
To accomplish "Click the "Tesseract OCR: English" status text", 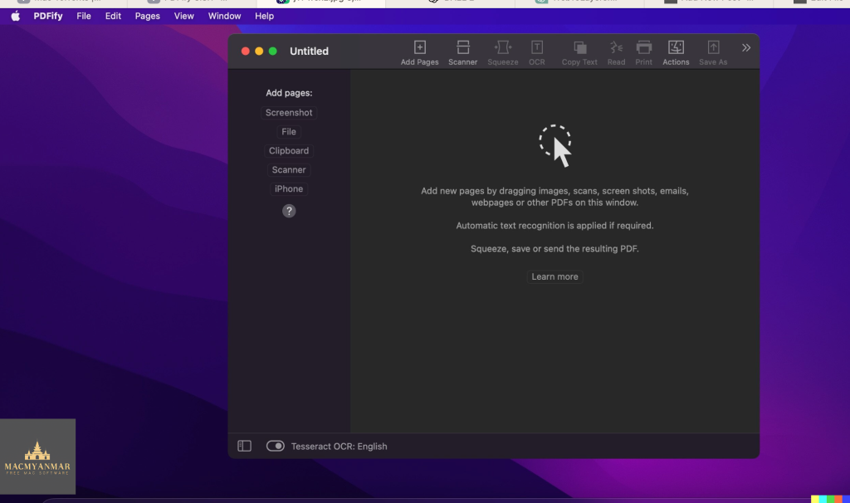I will [x=339, y=446].
